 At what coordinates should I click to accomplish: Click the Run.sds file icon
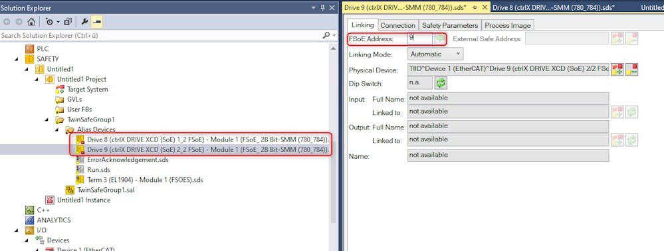[80, 170]
